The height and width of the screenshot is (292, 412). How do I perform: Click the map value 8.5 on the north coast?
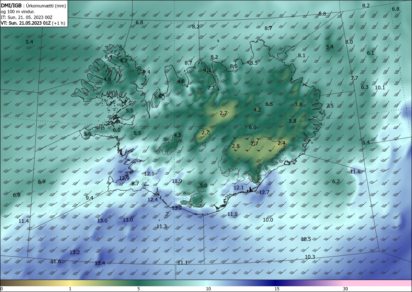click(x=254, y=63)
